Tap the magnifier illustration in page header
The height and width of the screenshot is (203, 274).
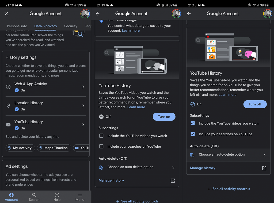coord(79,34)
